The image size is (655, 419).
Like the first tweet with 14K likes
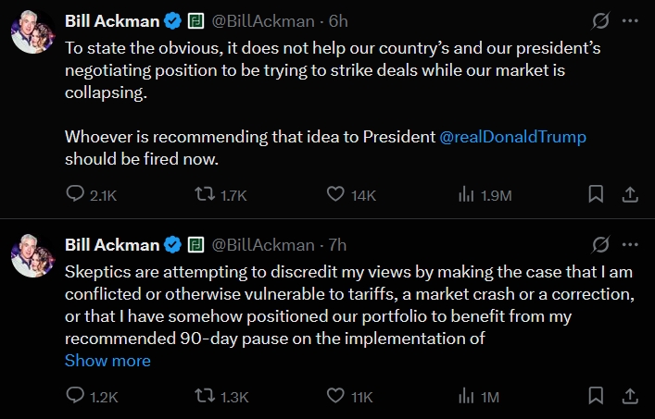(x=336, y=194)
